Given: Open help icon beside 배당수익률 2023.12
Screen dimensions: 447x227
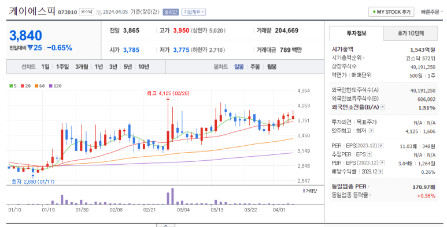Looking at the screenshot, I should (380, 172).
